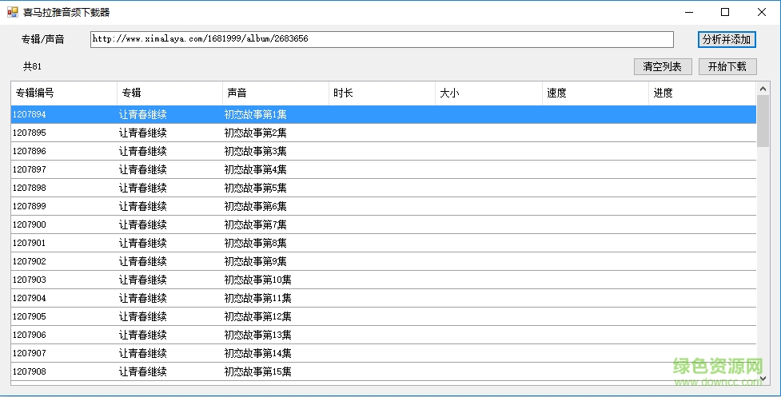Click 开始下载 to start downloading

pos(727,66)
